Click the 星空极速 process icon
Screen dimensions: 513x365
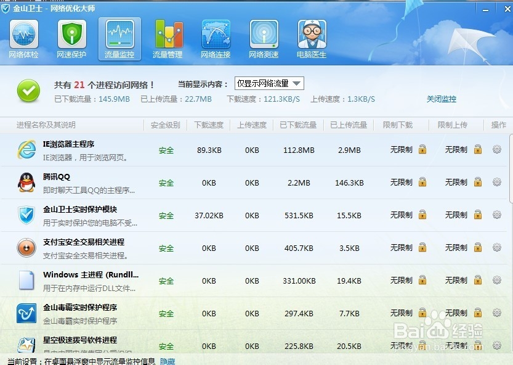[x=26, y=345]
